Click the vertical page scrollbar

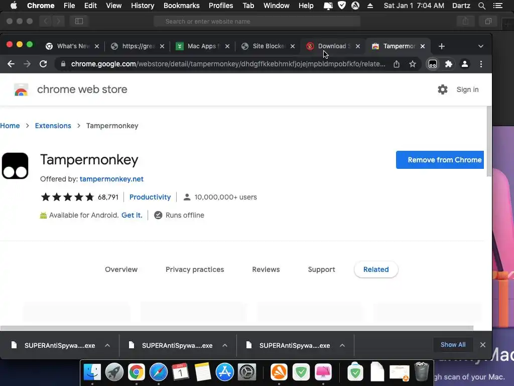point(489,141)
